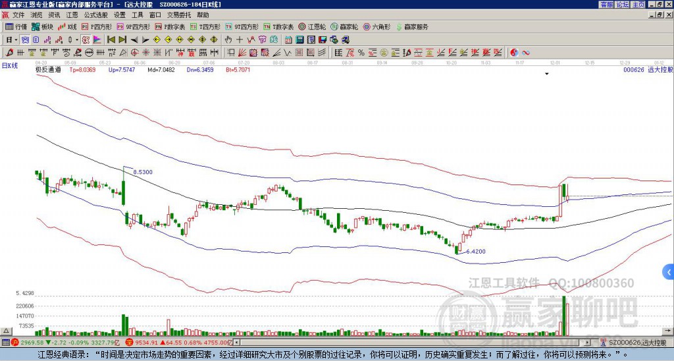The width and height of the screenshot is (674, 361).
Task: Click the Shenzhen index 9534.91 status entry
Action: pos(179,343)
